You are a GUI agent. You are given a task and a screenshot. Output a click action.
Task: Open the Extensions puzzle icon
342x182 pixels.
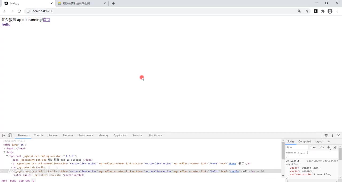pos(323,11)
